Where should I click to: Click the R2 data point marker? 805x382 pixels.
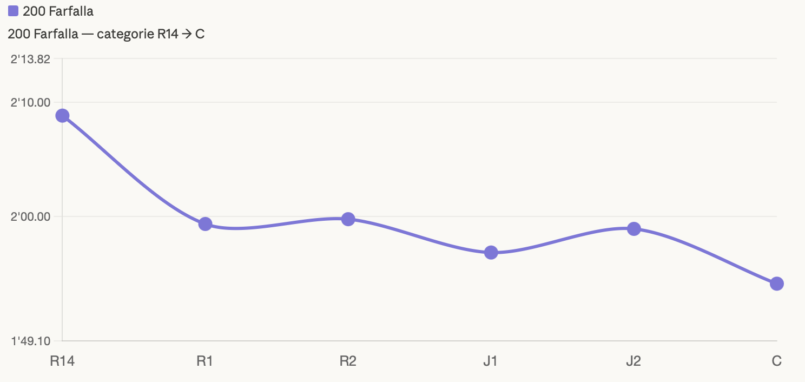pos(348,219)
